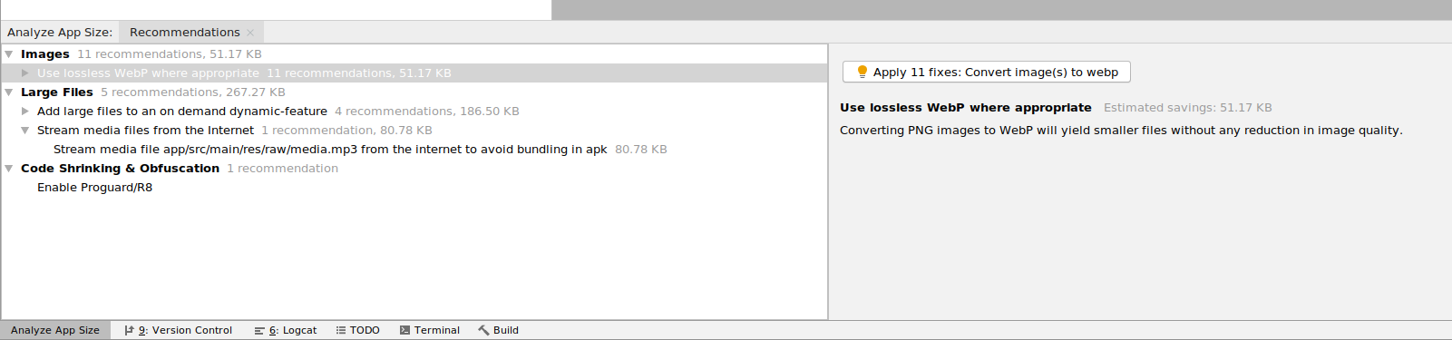
Task: Click the Build hammer icon
Action: (483, 330)
